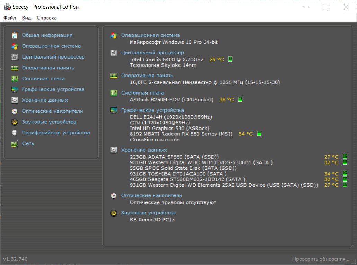Click the Центральный процессор heading link in the summary
Image resolution: width=357 pixels, height=265 pixels.
152,53
